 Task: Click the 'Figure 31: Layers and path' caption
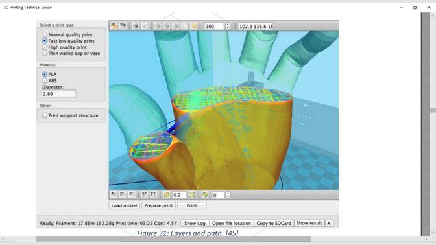pos(188,233)
